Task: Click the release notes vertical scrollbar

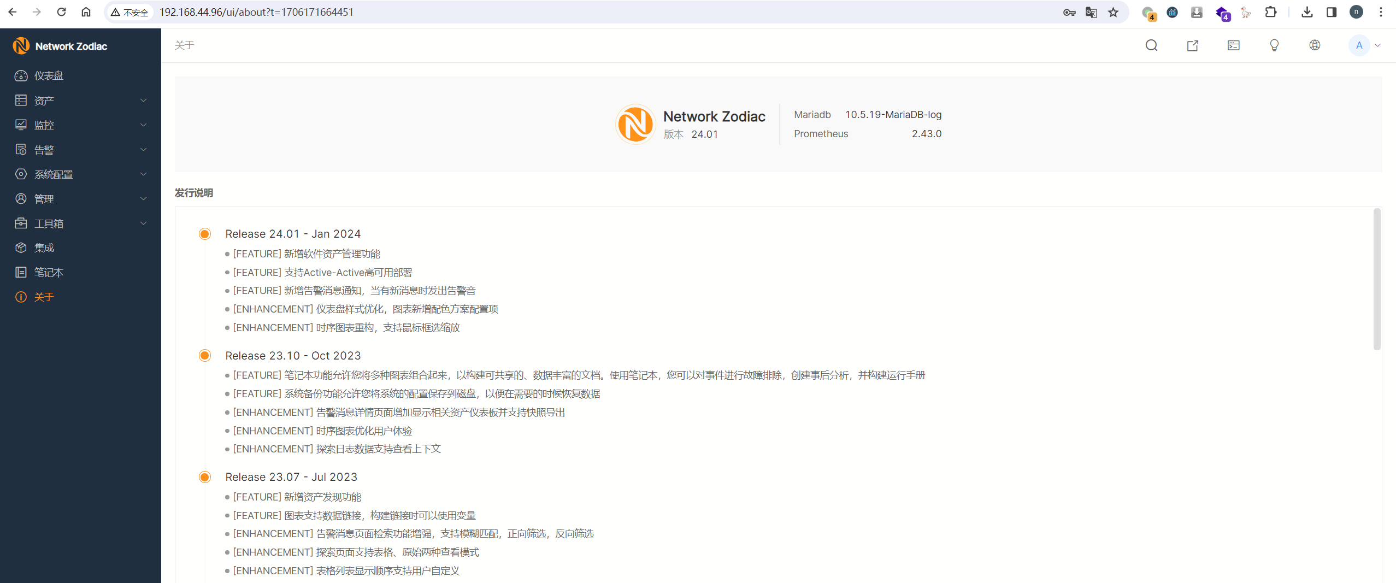Action: [1376, 279]
